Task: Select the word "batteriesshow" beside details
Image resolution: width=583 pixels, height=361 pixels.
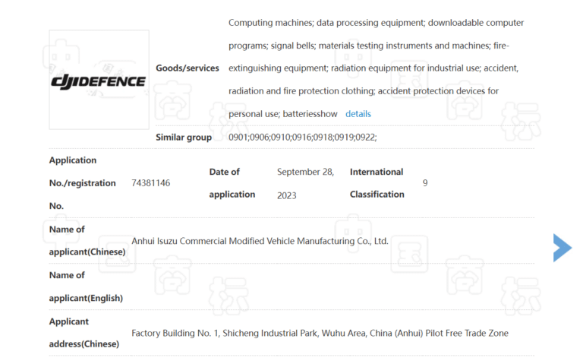Action: click(x=310, y=114)
